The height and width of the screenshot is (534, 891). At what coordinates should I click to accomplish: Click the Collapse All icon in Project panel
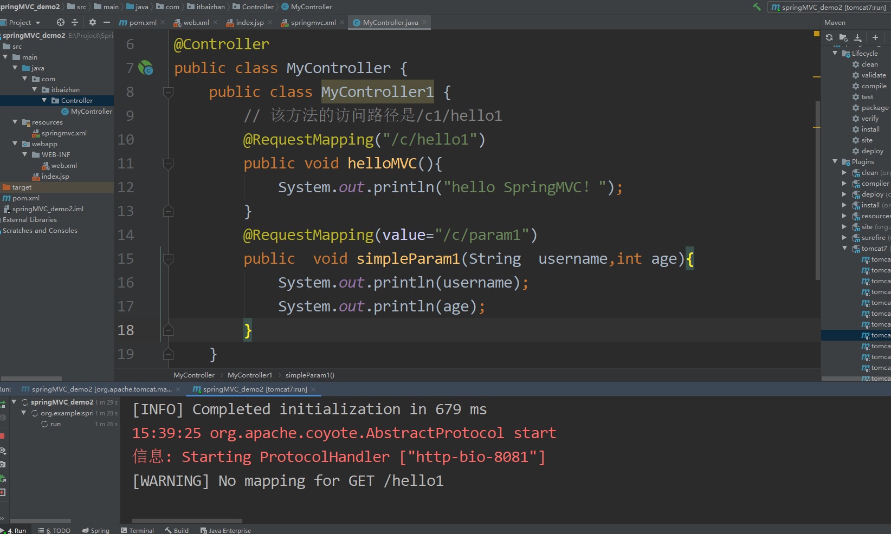(75, 22)
